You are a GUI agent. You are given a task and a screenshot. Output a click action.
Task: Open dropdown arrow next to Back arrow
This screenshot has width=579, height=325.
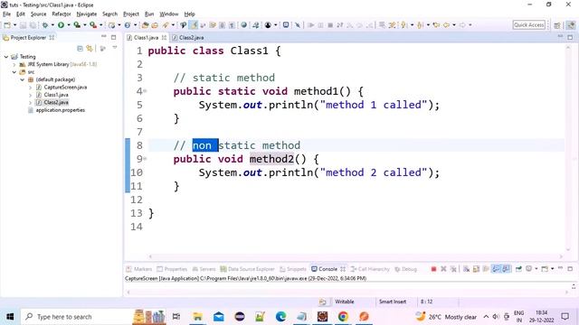(x=454, y=25)
